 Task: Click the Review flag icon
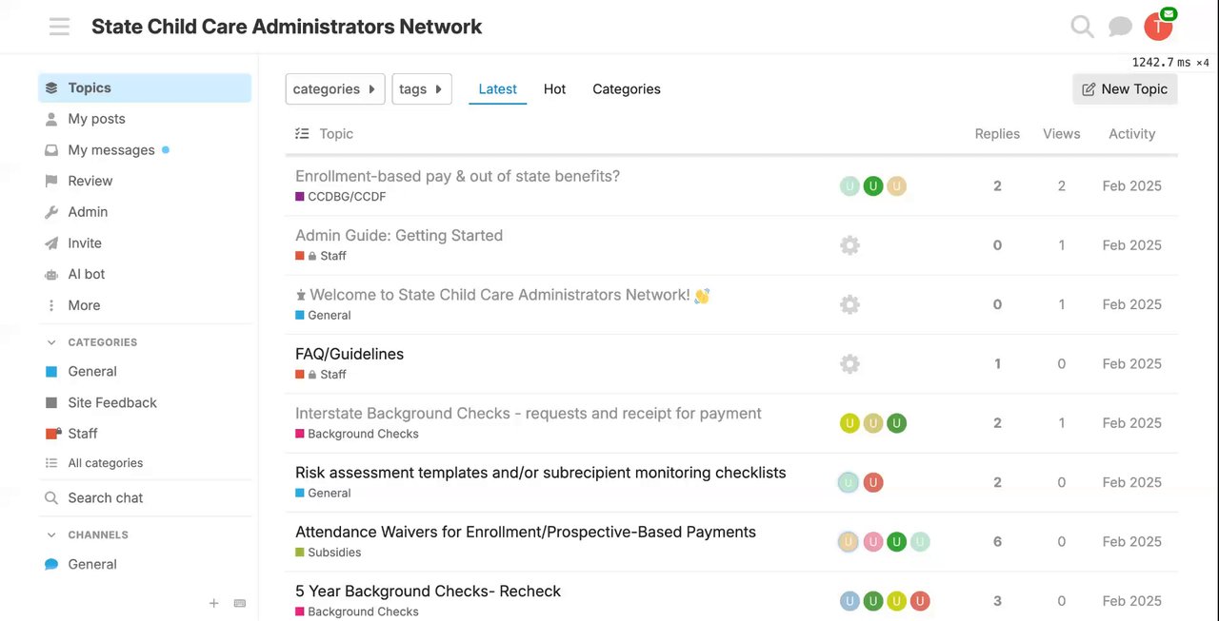point(51,181)
